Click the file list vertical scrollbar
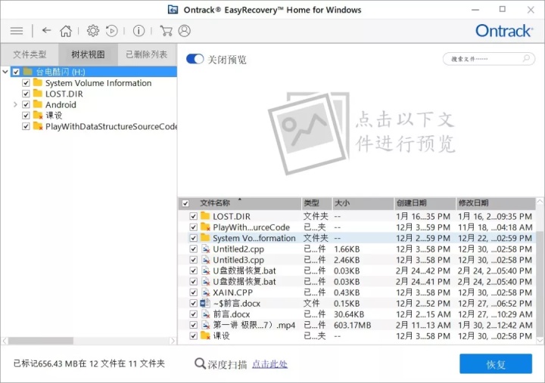 click(540, 284)
